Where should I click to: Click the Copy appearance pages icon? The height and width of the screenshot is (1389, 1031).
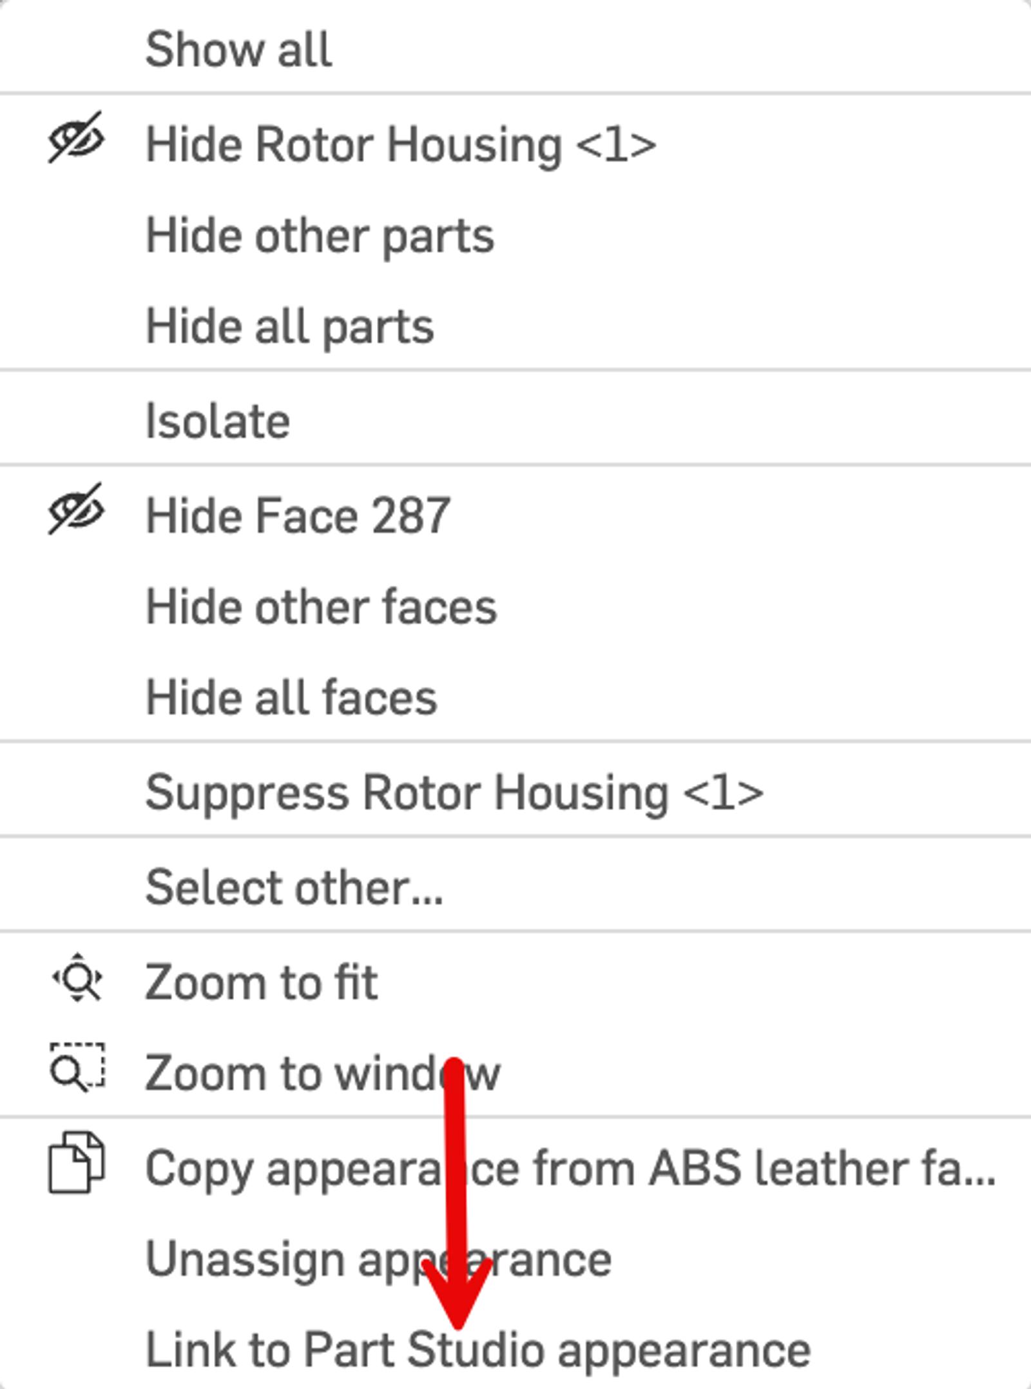(76, 1163)
